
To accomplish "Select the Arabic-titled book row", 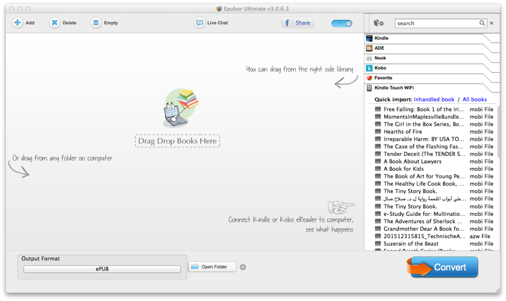I will (434, 199).
